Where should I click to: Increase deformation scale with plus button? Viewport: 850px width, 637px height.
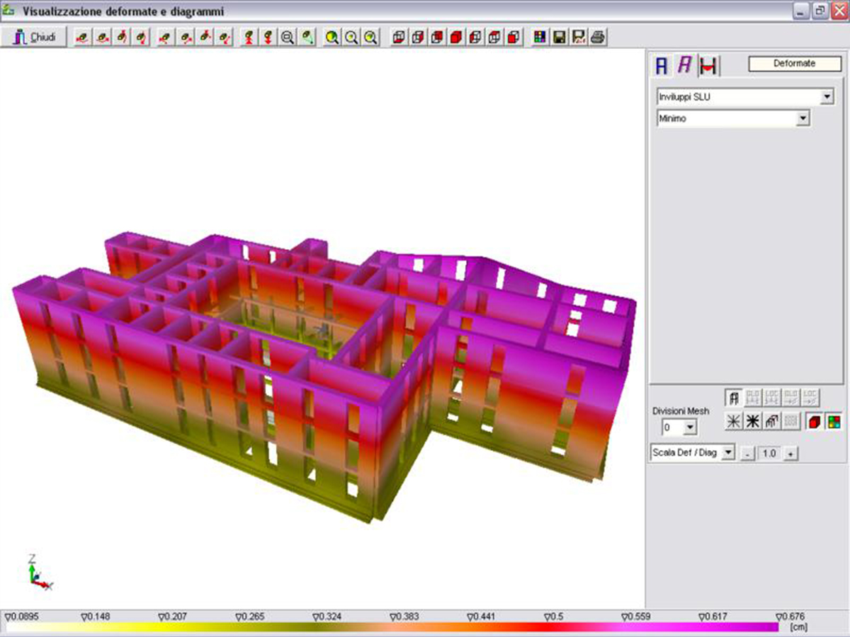(x=791, y=454)
